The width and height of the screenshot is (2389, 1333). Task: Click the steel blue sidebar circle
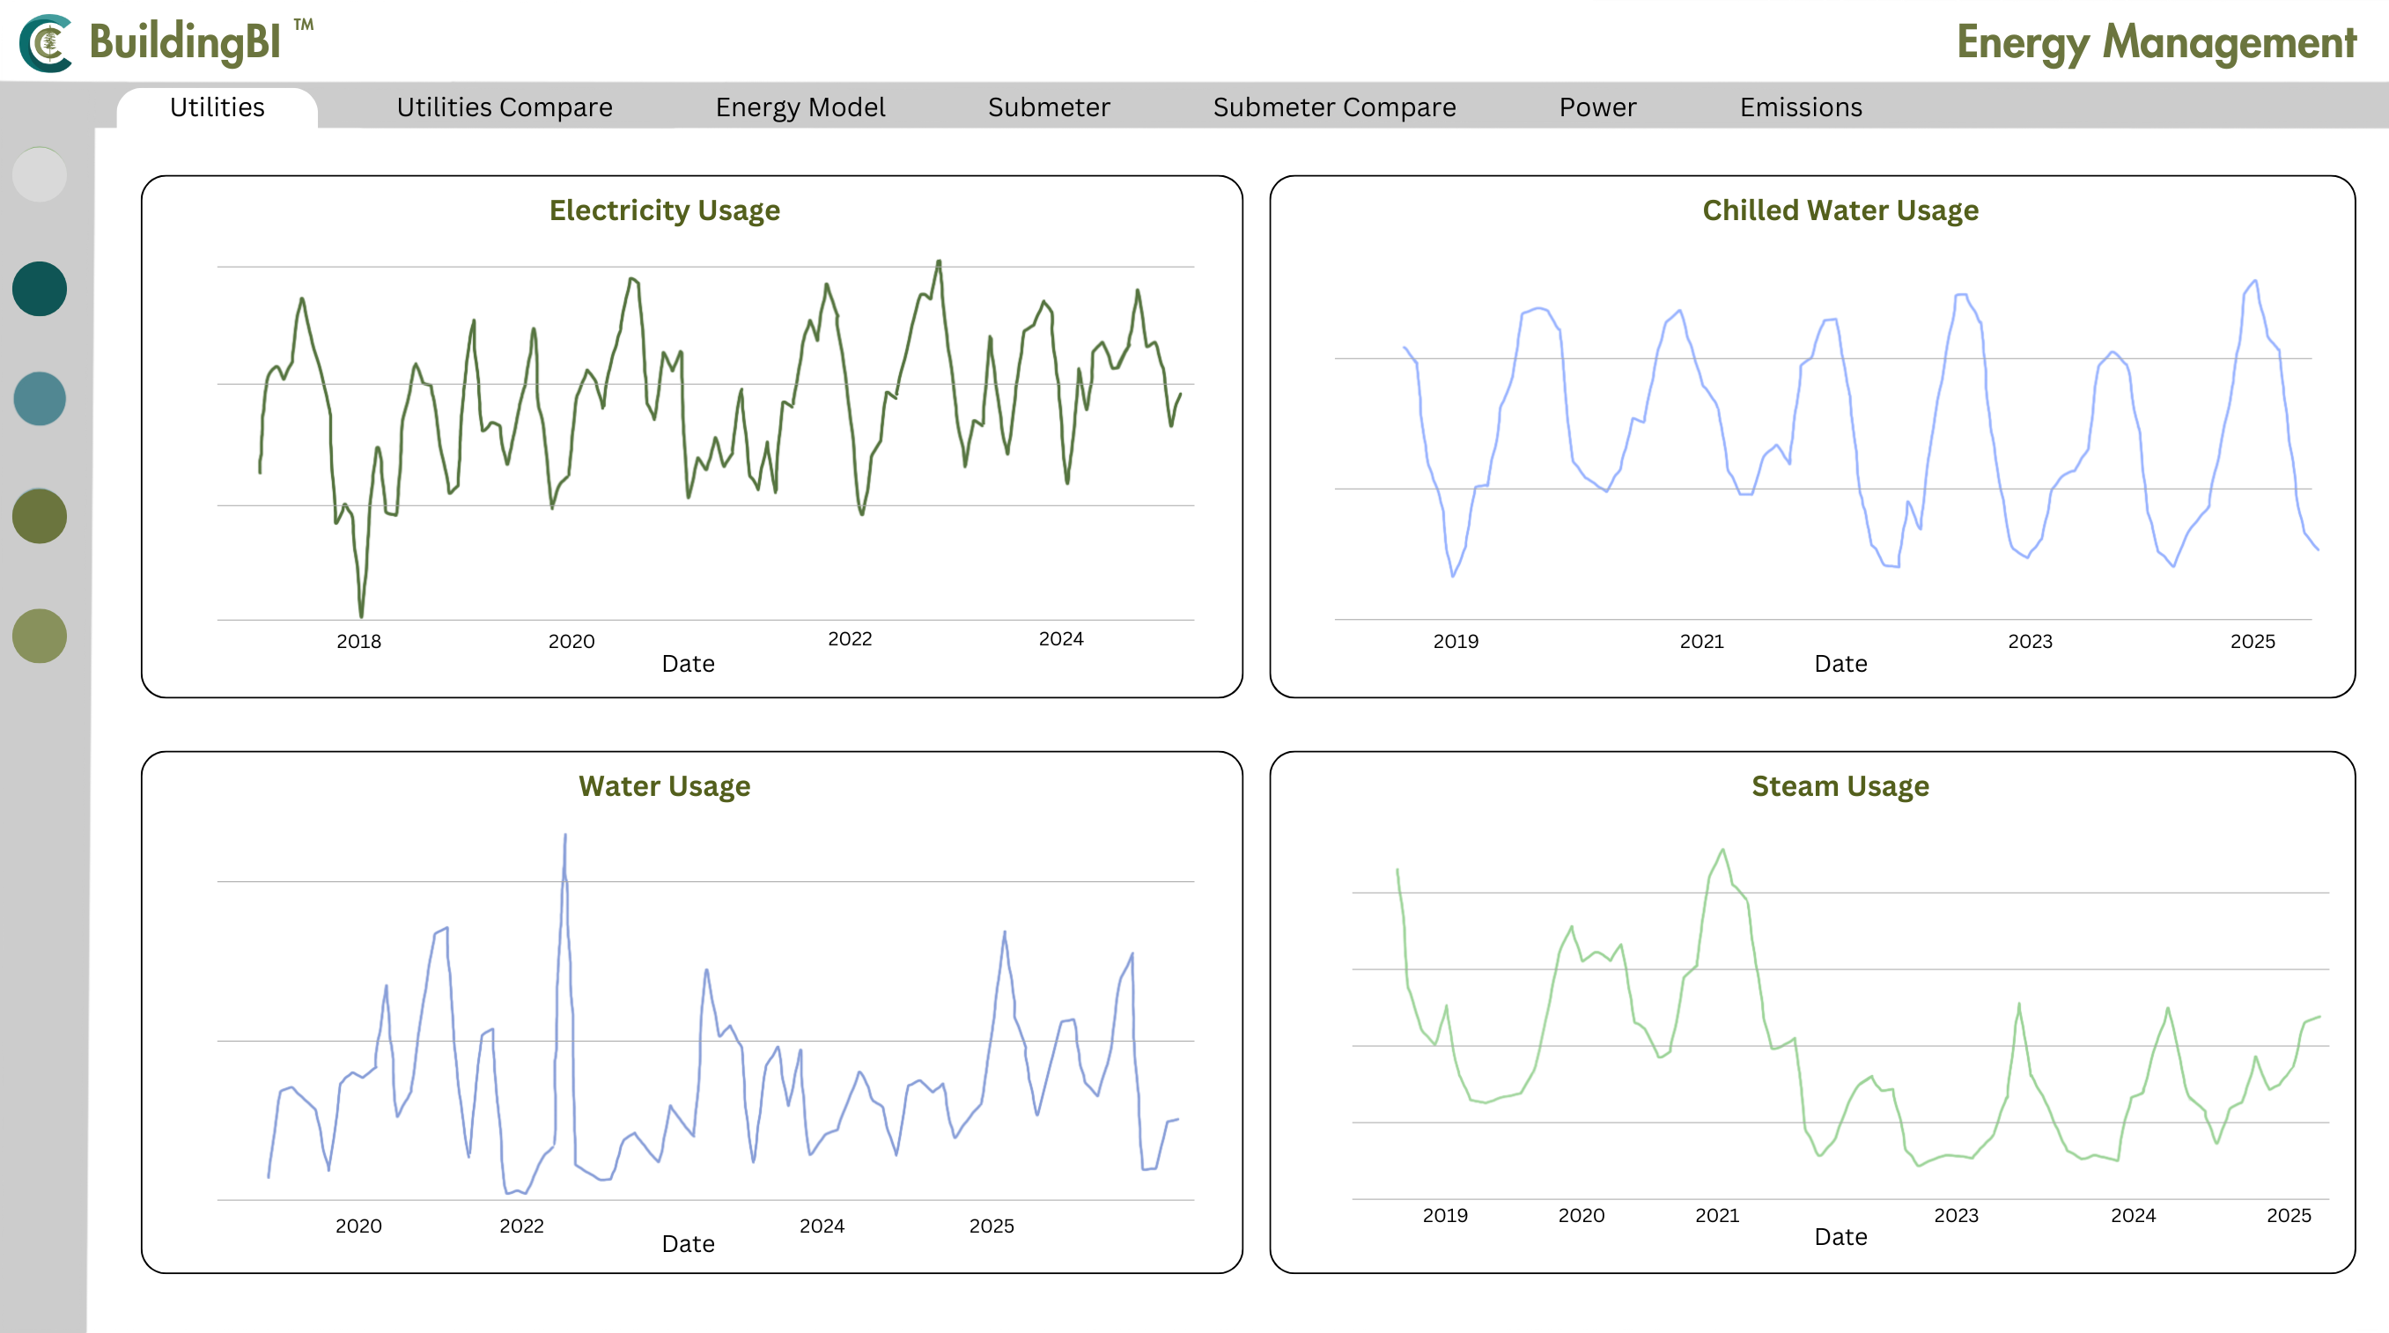[x=40, y=399]
